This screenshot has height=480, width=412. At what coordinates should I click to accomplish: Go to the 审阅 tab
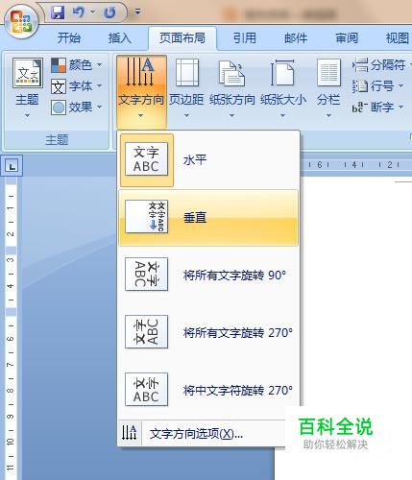[x=347, y=38]
